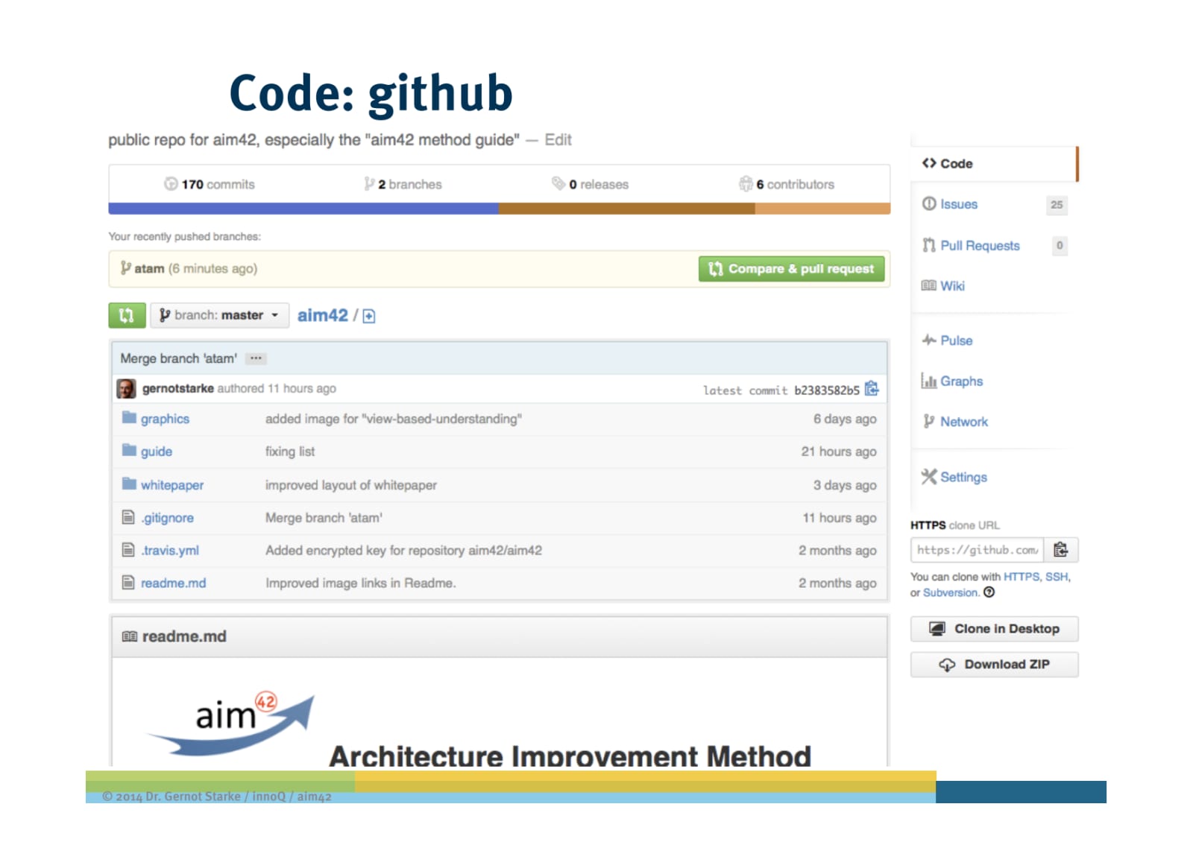Open the graphics folder link
This screenshot has height=842, width=1193.
[165, 419]
